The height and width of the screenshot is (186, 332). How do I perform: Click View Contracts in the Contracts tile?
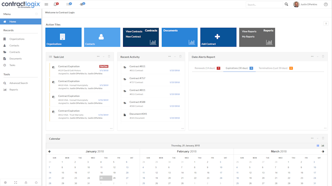tap(134, 31)
